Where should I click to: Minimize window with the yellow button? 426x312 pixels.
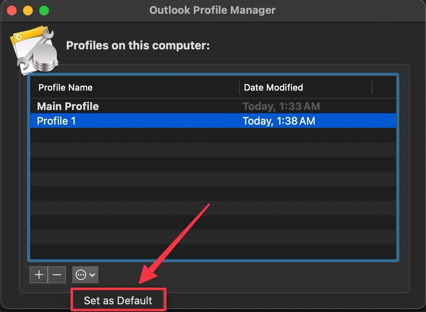pyautogui.click(x=28, y=11)
